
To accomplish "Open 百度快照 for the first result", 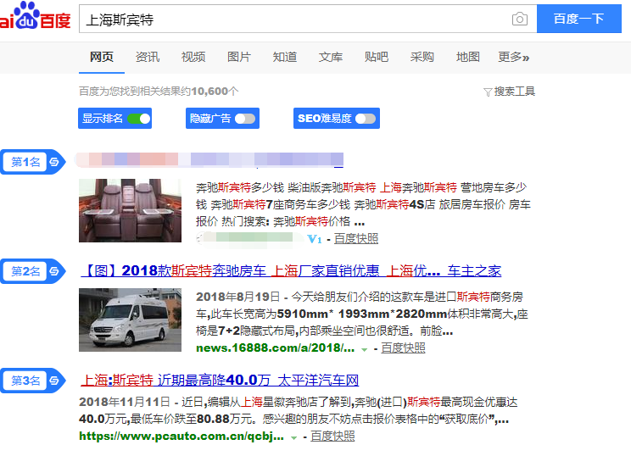I will [356, 239].
